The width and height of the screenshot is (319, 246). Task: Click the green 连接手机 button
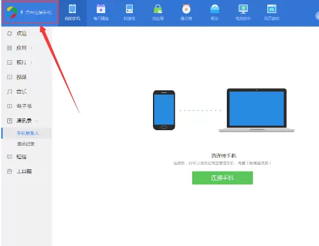point(222,178)
